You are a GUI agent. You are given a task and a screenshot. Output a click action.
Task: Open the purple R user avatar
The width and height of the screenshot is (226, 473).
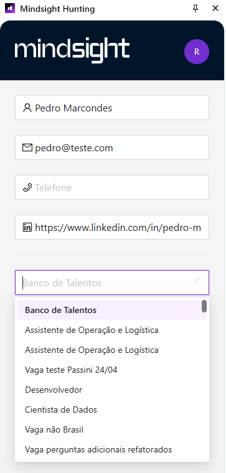click(x=197, y=52)
